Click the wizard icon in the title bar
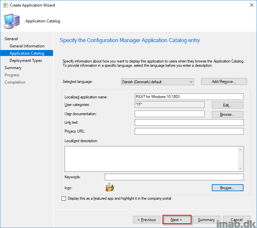 [x=5, y=5]
